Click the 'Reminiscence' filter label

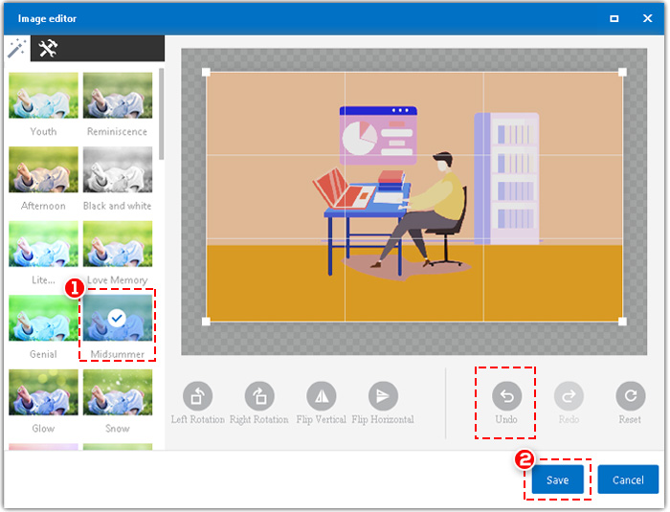[117, 132]
